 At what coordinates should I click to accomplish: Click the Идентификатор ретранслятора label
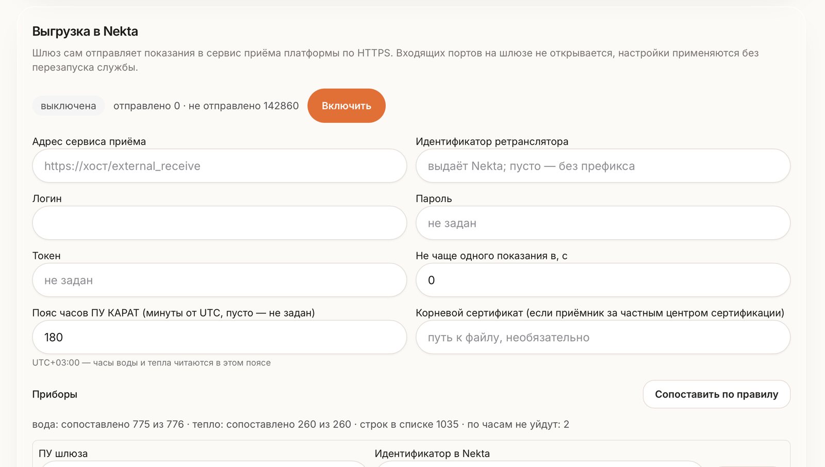pos(492,142)
